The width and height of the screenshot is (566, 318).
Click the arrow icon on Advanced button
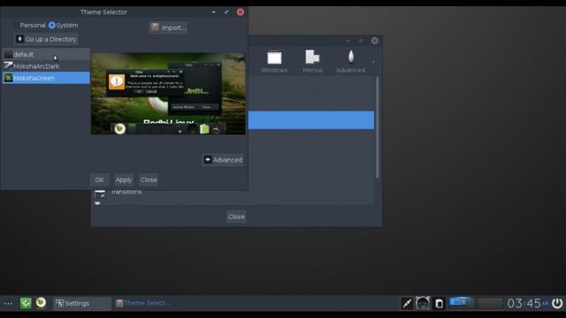click(x=208, y=160)
